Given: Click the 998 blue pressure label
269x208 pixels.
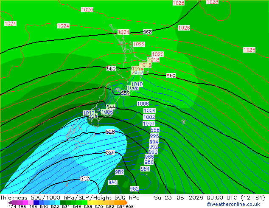Looking at the screenshot, I should click(x=155, y=129).
